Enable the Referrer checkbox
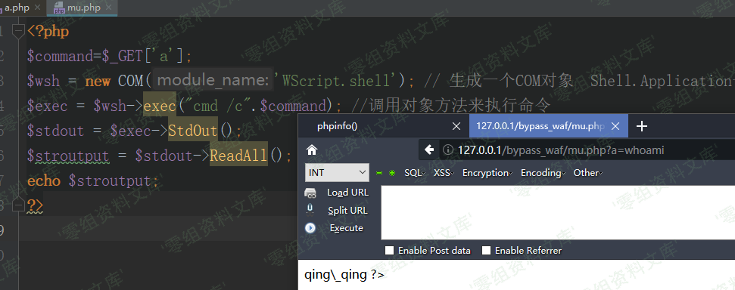This screenshot has width=735, height=290. tap(486, 250)
